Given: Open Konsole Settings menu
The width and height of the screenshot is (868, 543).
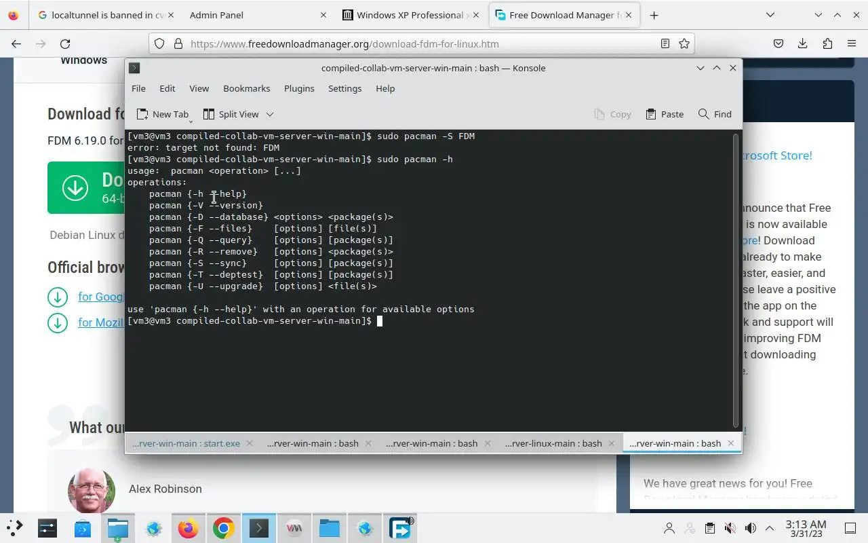Looking at the screenshot, I should pyautogui.click(x=344, y=88).
